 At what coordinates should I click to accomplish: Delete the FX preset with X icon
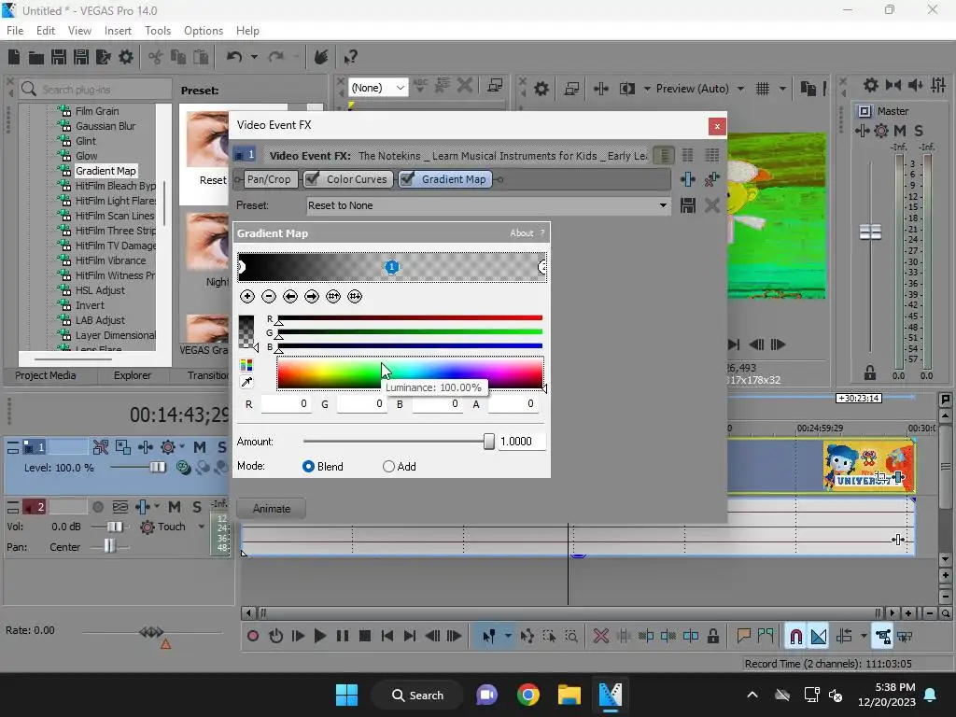point(712,205)
